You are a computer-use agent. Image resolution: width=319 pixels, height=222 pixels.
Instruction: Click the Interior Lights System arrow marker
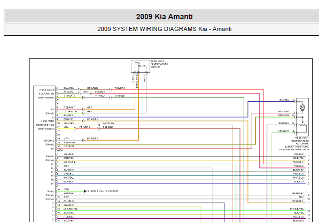(x=85, y=191)
